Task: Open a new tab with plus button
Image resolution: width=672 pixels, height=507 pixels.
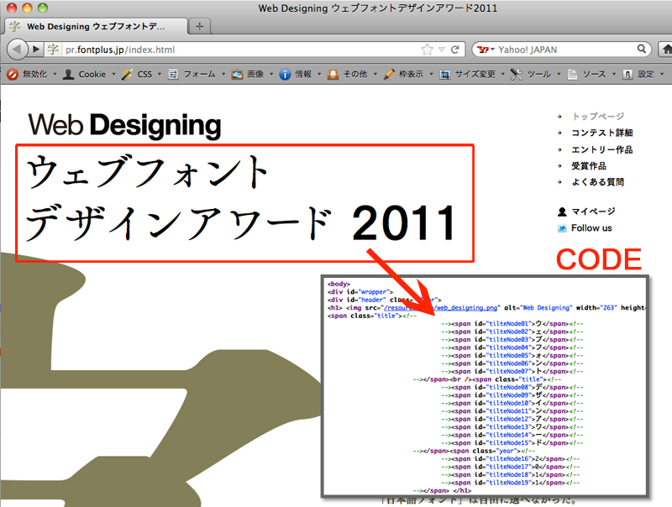Action: coord(199,26)
